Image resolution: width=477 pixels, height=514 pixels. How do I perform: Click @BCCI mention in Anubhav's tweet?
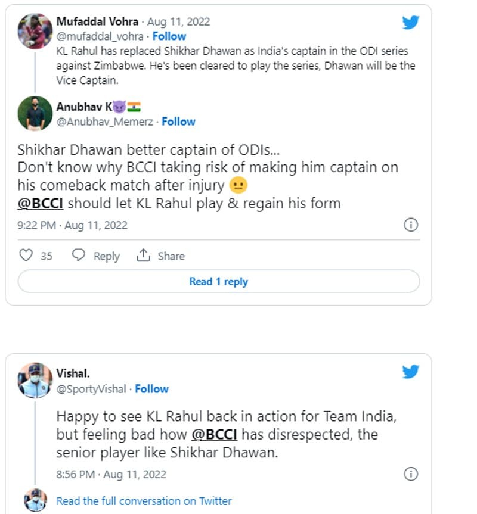point(41,203)
